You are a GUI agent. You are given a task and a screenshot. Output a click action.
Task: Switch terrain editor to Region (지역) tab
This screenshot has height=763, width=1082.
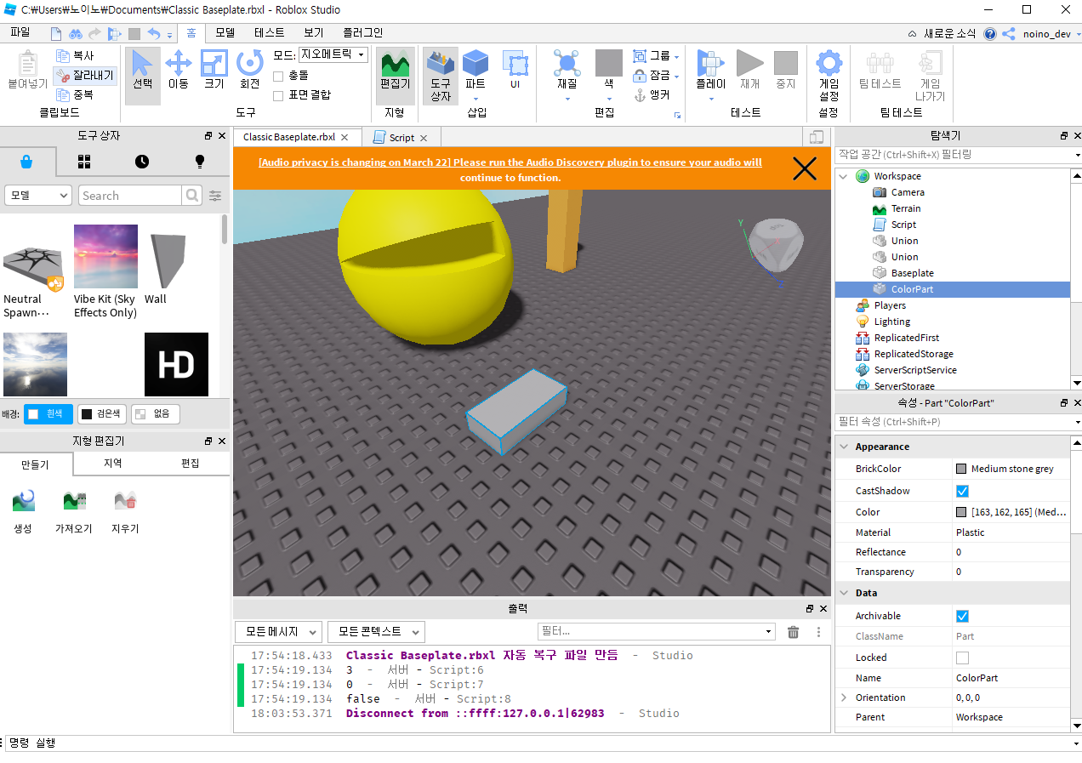pyautogui.click(x=113, y=464)
